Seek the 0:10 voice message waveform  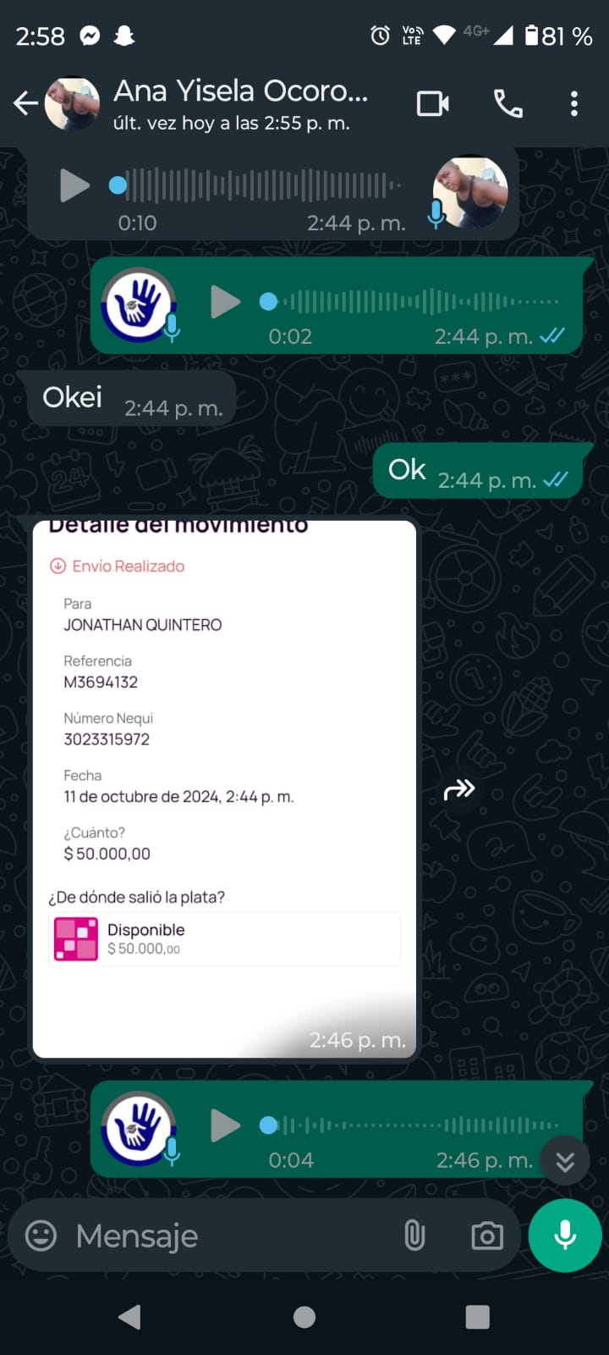262,185
